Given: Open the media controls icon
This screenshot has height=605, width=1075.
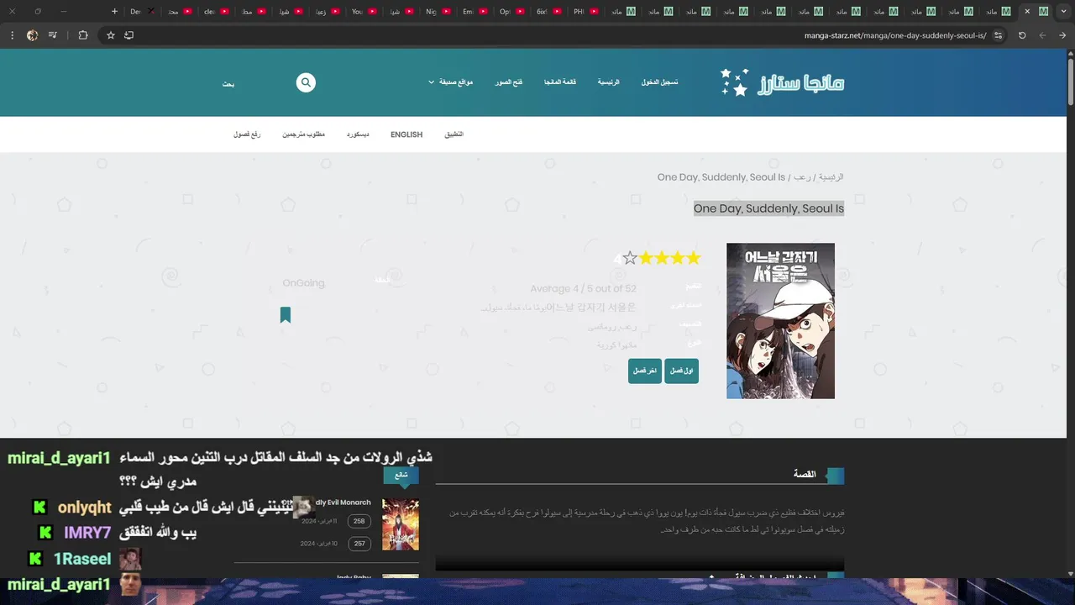Looking at the screenshot, I should pos(53,35).
